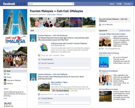Click klpac building post thumbnail
The height and width of the screenshot is (108, 135).
44,86
